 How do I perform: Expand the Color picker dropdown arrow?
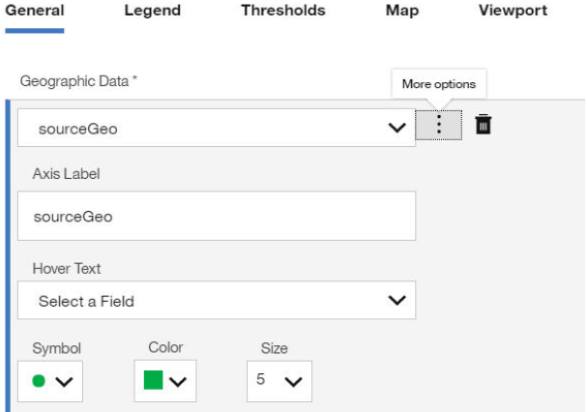pos(178,382)
